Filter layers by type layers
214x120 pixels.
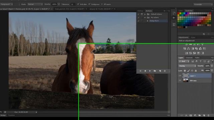[x=201, y=61]
